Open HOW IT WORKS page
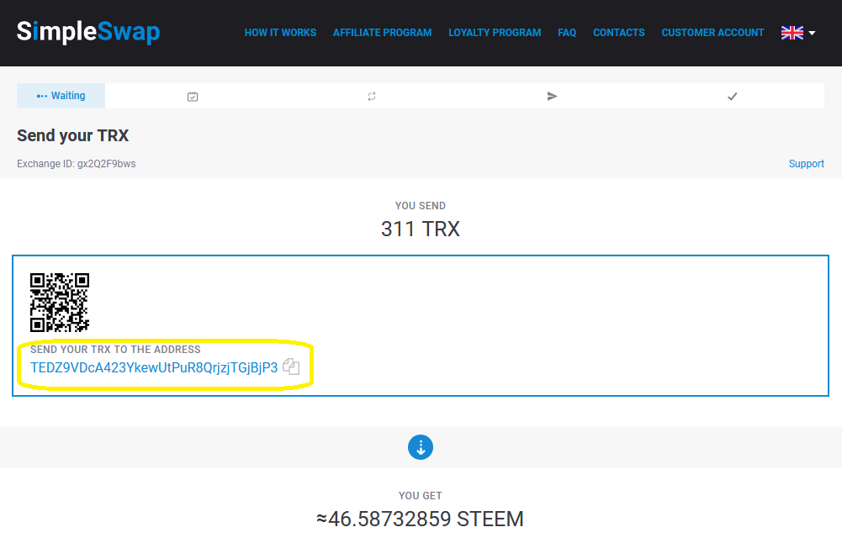Screen dimensions: 842x543 click(280, 33)
